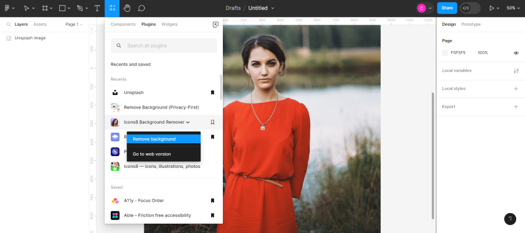Expand the Untitled file name chevron
Image resolution: width=525 pixels, height=233 pixels.
pyautogui.click(x=273, y=8)
